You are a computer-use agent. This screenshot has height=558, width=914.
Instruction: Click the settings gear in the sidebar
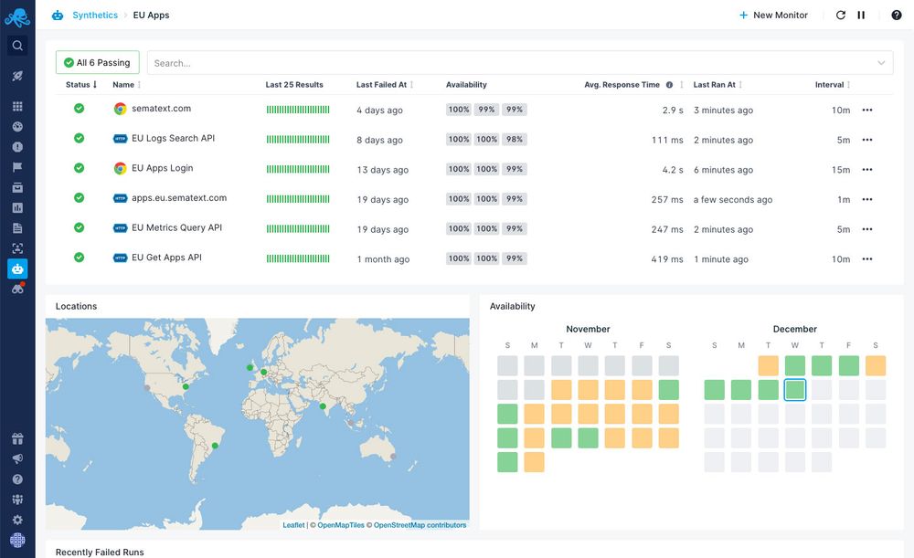tap(17, 520)
